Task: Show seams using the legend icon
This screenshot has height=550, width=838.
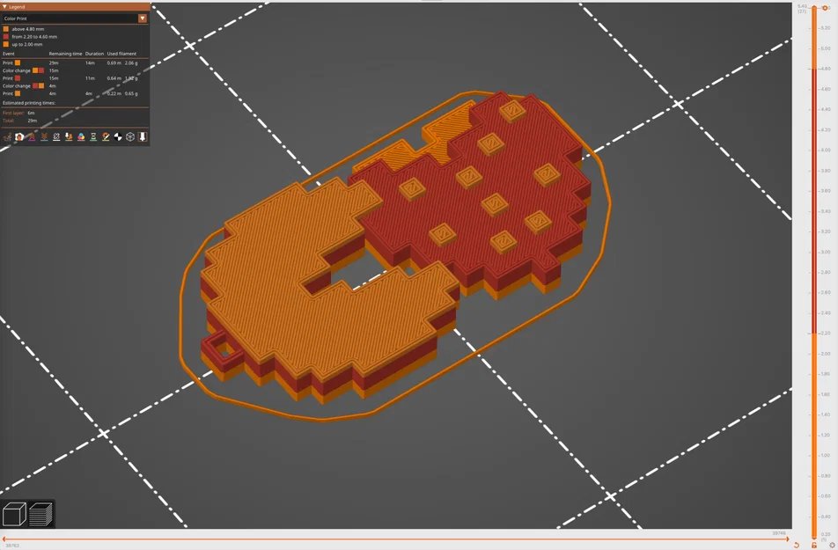Action: pos(56,136)
